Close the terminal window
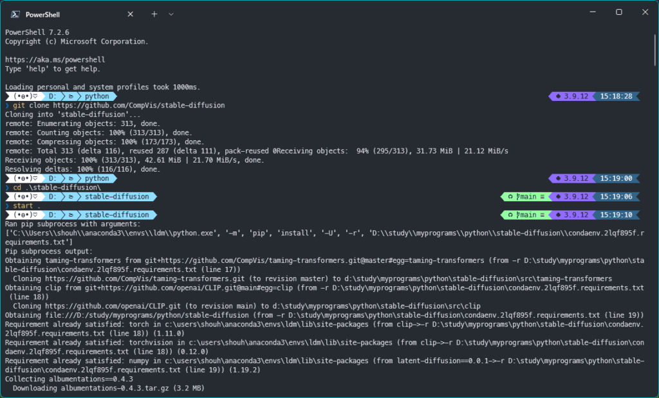659x398 pixels. (645, 12)
